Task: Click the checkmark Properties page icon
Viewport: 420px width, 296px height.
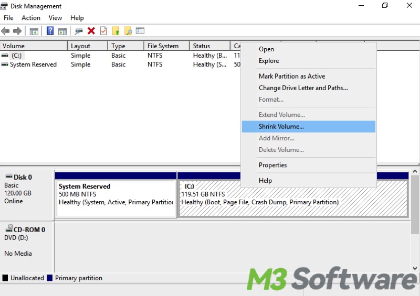Action: click(x=103, y=31)
